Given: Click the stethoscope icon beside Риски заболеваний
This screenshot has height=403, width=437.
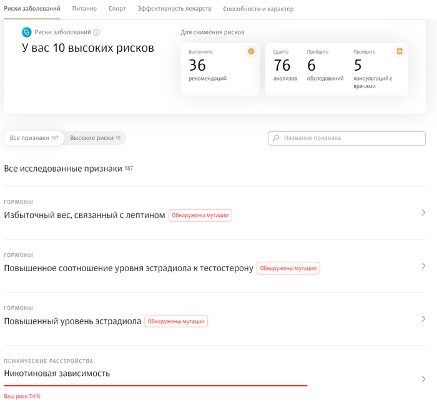Looking at the screenshot, I should tap(26, 32).
